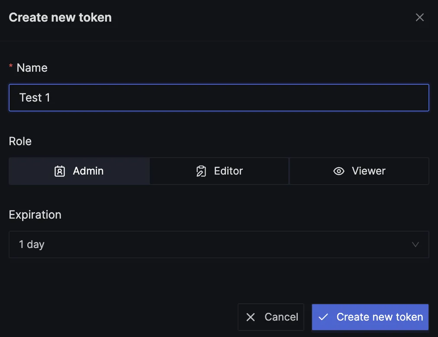Confirm with Create new token button
Image resolution: width=438 pixels, height=337 pixels.
click(x=370, y=317)
